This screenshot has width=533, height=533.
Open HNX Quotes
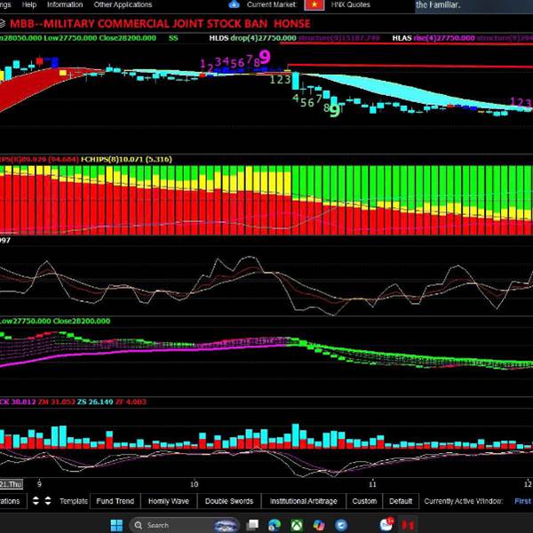point(351,4)
